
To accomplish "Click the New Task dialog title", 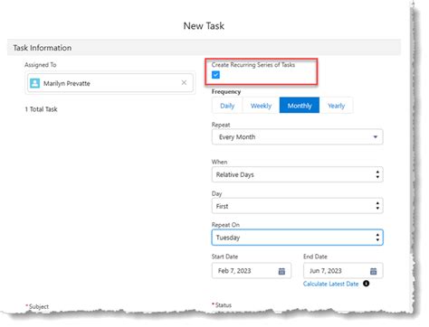I will point(204,26).
